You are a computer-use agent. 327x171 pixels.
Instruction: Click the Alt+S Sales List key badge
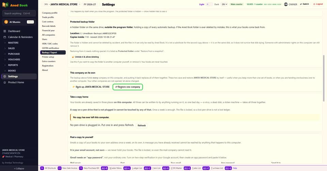pyautogui.click(x=187, y=168)
